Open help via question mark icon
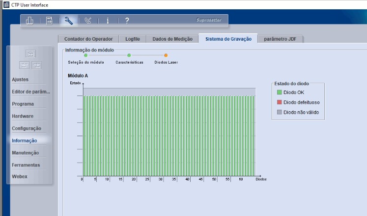This screenshot has width=367, height=216. [127, 21]
